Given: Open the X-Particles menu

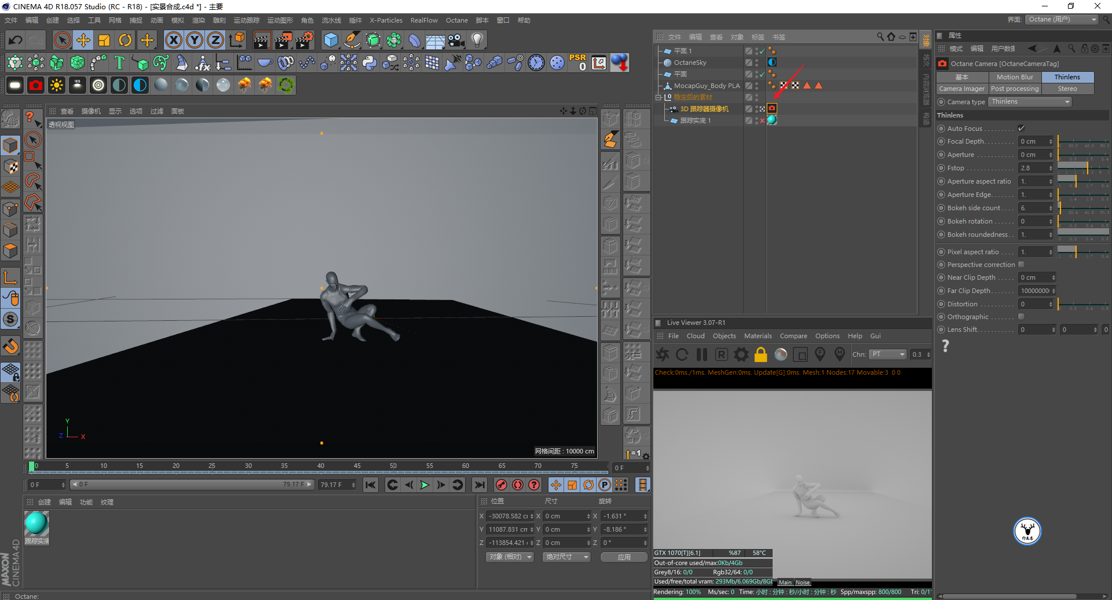Looking at the screenshot, I should click(386, 20).
